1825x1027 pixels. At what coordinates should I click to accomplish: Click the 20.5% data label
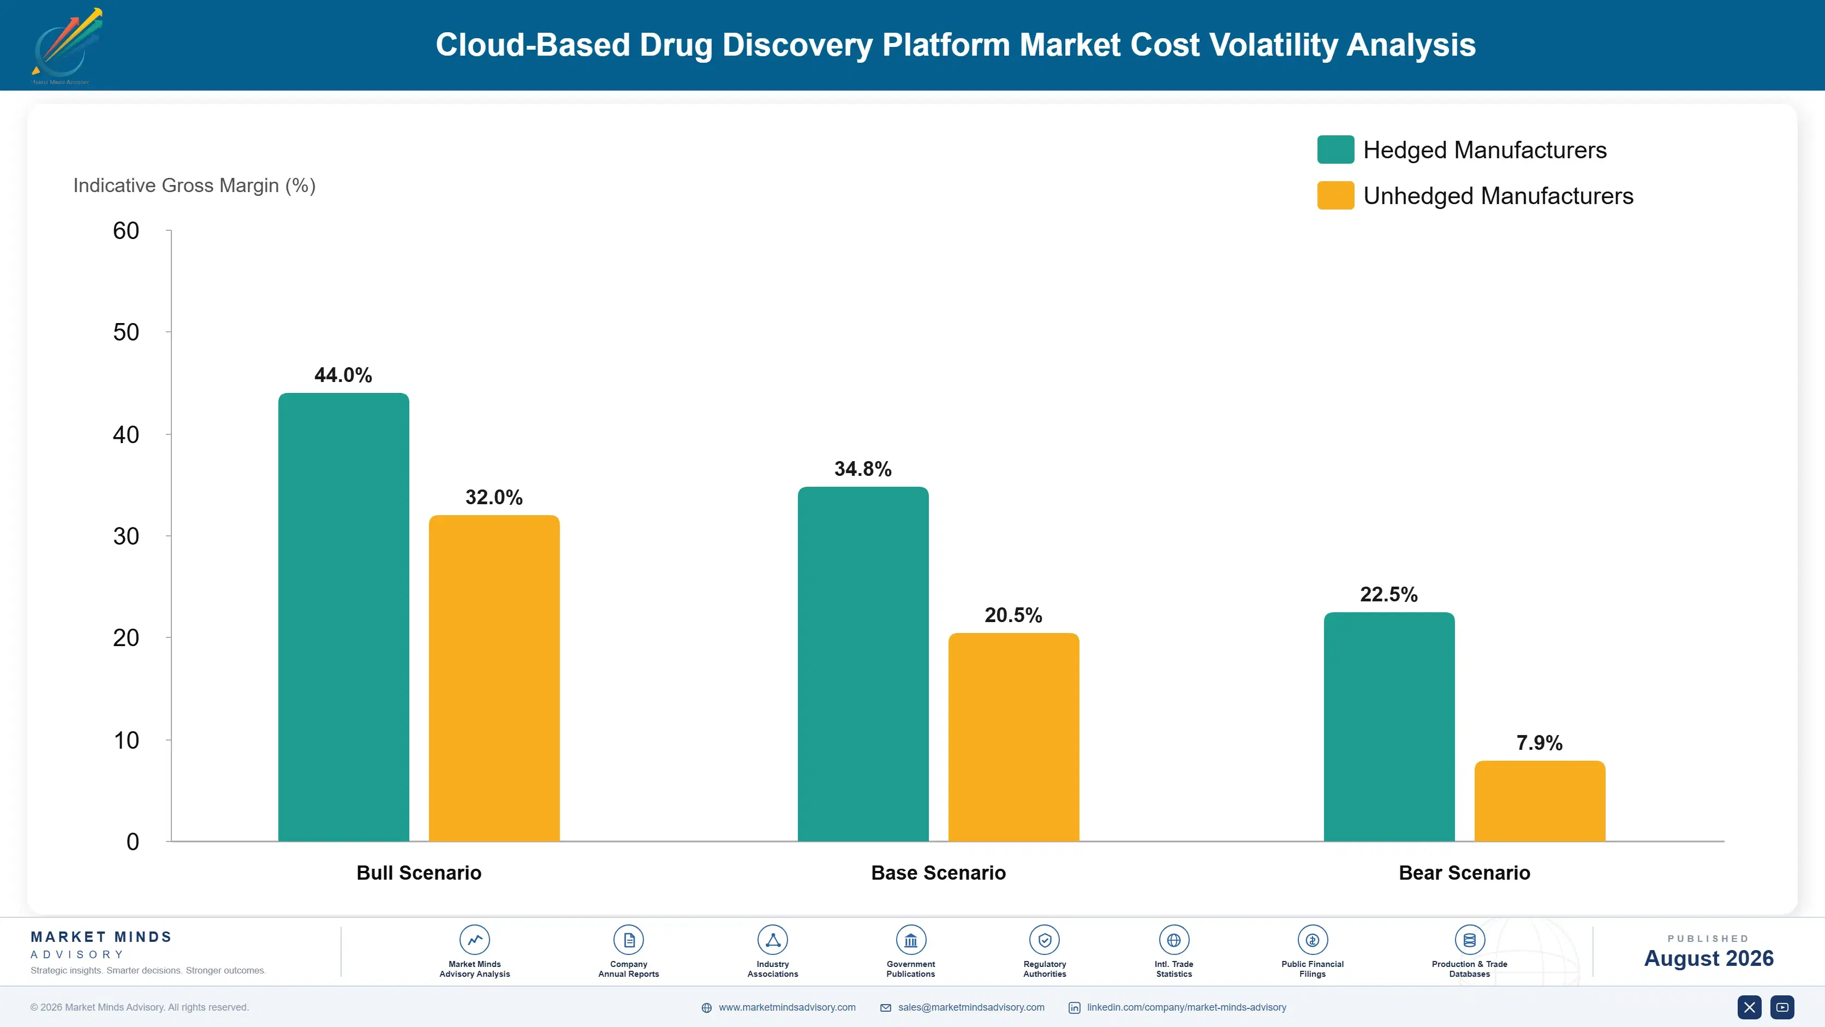click(x=1014, y=615)
